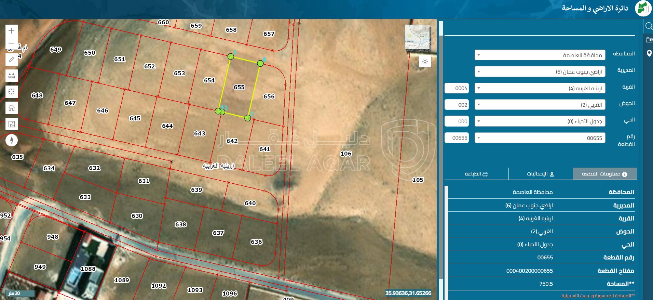Image resolution: width=653 pixels, height=300 pixels.
Task: Switch basemap using the map thumbnail
Action: click(417, 37)
